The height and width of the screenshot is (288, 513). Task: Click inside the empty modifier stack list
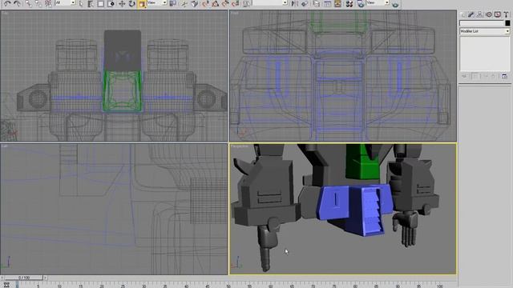pos(484,54)
